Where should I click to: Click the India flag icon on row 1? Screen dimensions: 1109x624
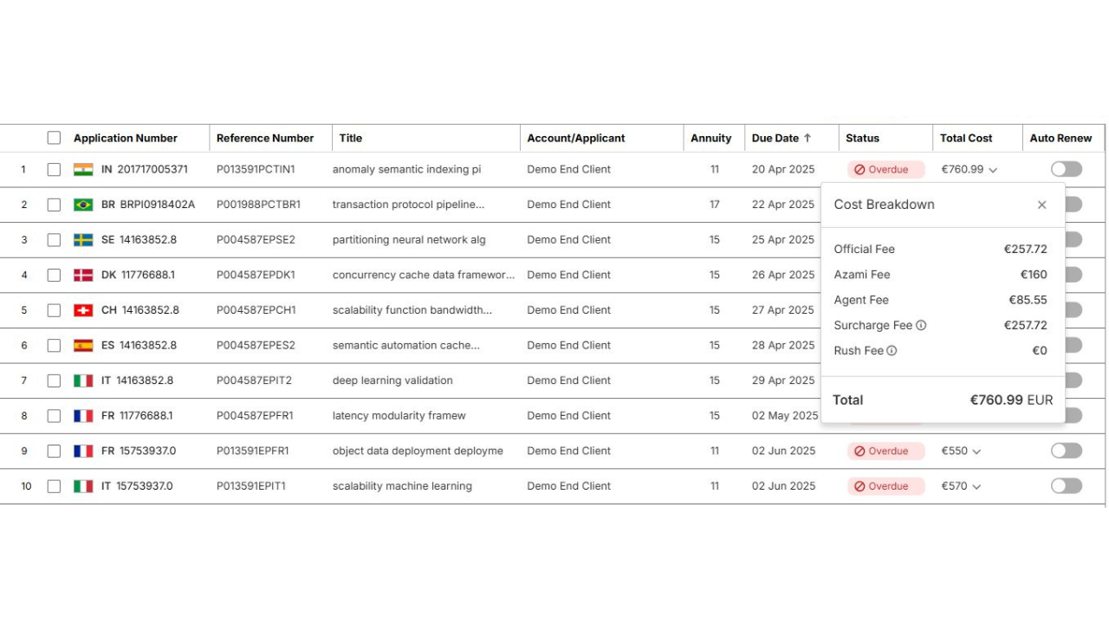tap(82, 169)
